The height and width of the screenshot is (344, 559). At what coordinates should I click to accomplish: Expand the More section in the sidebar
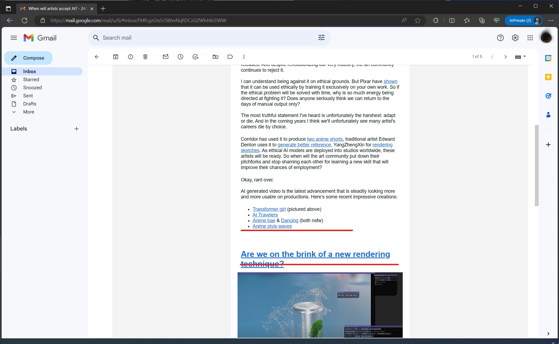[x=28, y=112]
